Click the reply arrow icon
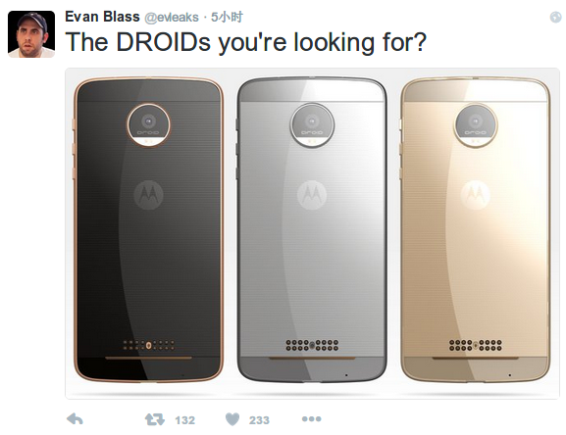Image resolution: width=566 pixels, height=435 pixels. pyautogui.click(x=76, y=419)
